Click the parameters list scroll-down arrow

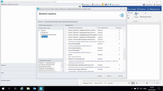[124, 71]
